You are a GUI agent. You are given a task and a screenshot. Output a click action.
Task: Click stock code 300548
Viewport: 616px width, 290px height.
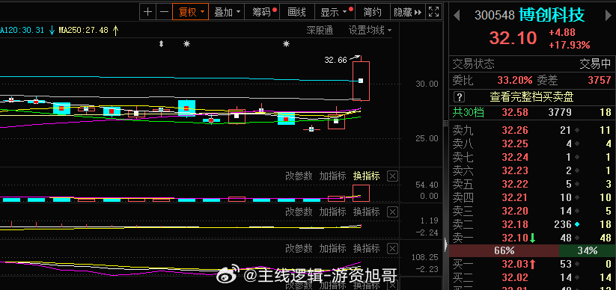[x=495, y=15]
